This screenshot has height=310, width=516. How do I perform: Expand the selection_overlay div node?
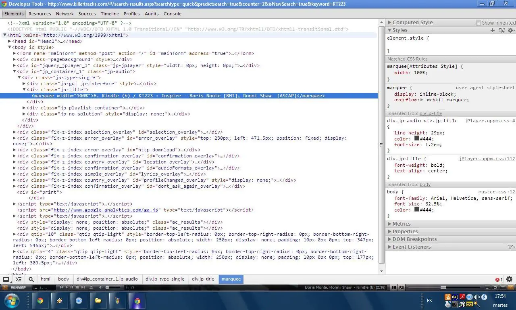pos(15,132)
